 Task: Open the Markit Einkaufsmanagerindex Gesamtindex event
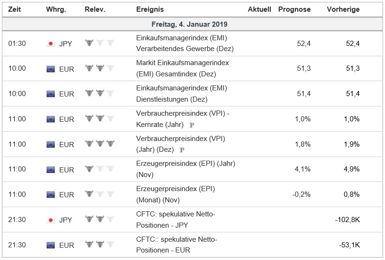[182, 68]
